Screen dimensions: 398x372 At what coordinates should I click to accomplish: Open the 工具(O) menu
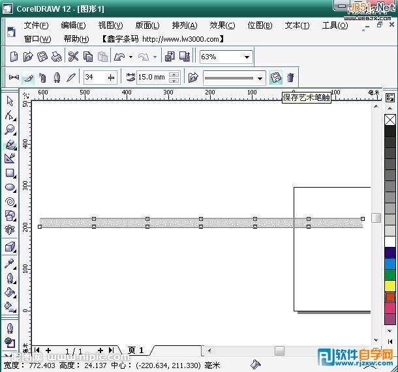tap(335, 25)
